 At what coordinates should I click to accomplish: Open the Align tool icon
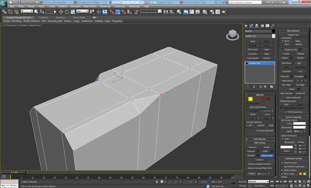tap(172, 12)
